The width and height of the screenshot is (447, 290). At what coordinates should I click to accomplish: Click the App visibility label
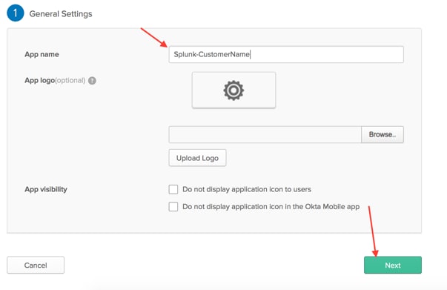[46, 189]
